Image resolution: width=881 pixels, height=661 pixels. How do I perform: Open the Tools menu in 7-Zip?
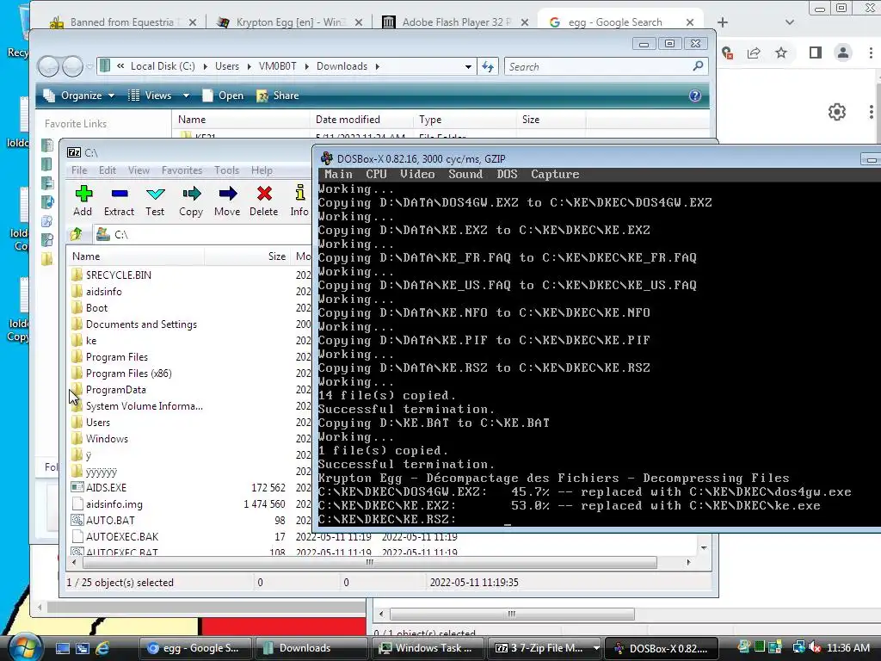click(226, 170)
